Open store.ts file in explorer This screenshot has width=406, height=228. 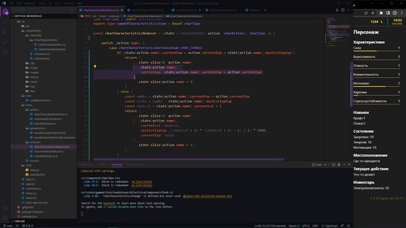coord(32,161)
